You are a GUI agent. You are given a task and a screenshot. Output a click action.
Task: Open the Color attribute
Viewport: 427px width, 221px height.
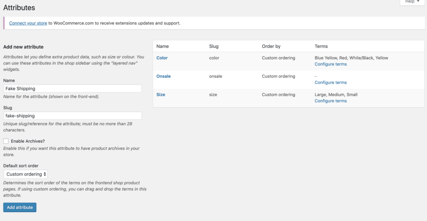[162, 58]
